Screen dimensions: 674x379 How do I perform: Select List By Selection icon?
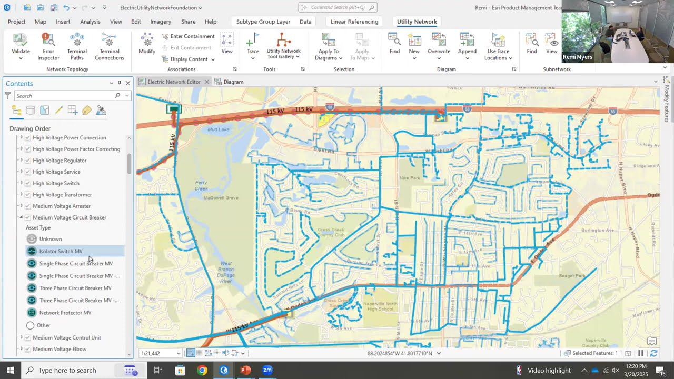coord(45,110)
